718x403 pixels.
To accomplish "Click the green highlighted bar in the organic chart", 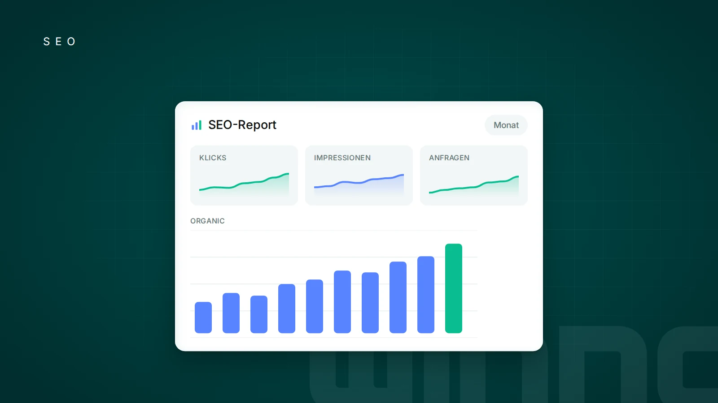I will tap(454, 288).
